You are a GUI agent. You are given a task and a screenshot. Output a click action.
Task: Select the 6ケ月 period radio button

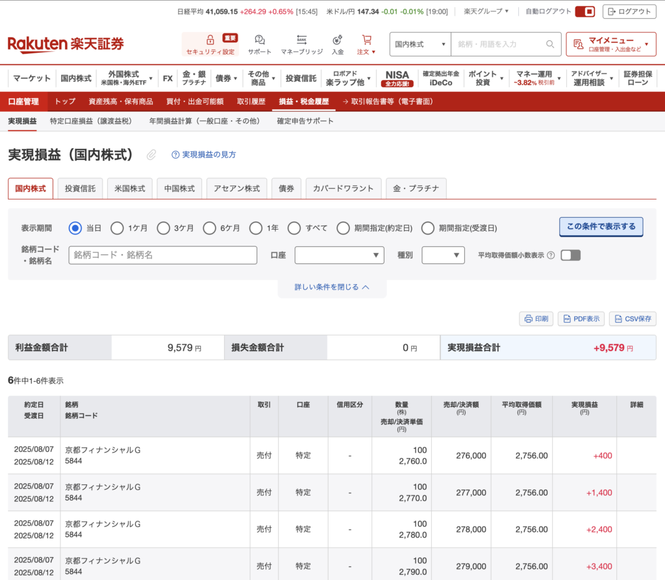[x=209, y=228]
